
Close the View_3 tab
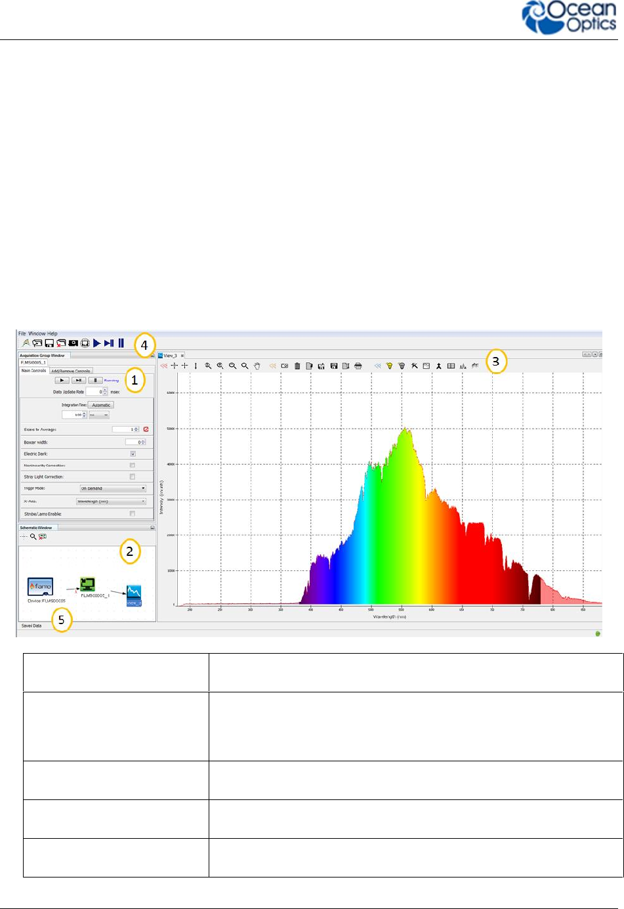coord(182,356)
